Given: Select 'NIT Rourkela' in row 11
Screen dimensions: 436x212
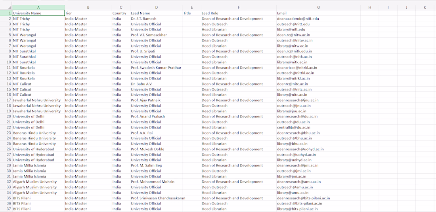Looking at the screenshot, I should pyautogui.click(x=38, y=68).
